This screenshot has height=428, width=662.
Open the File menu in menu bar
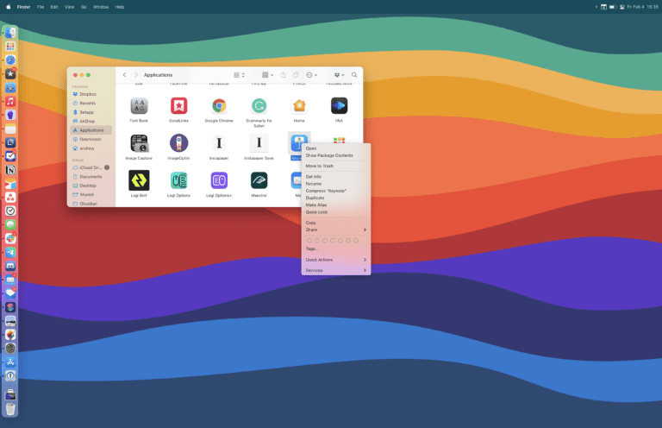41,7
